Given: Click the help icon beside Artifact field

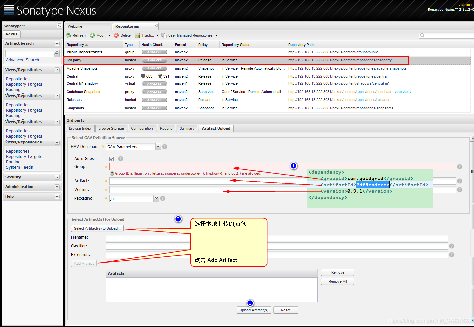Looking at the screenshot, I should click(x=460, y=181).
